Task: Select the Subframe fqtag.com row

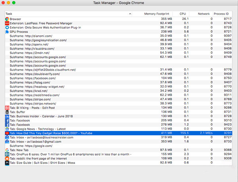Action: tap(118, 83)
